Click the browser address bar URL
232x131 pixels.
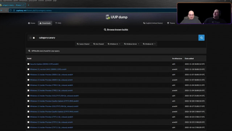(x=34, y=11)
